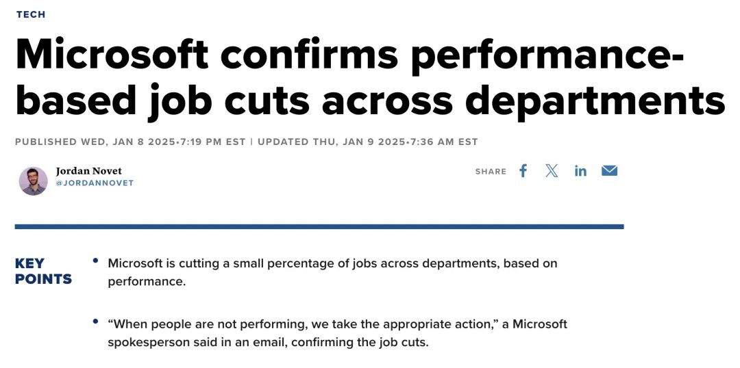740x368 pixels.
Task: Click the word Microsoft in the headline
Action: (x=112, y=53)
